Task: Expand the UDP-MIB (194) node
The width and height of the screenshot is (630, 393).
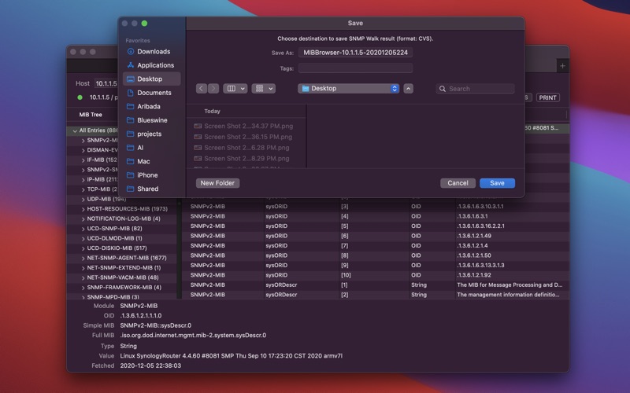Action: click(x=83, y=200)
